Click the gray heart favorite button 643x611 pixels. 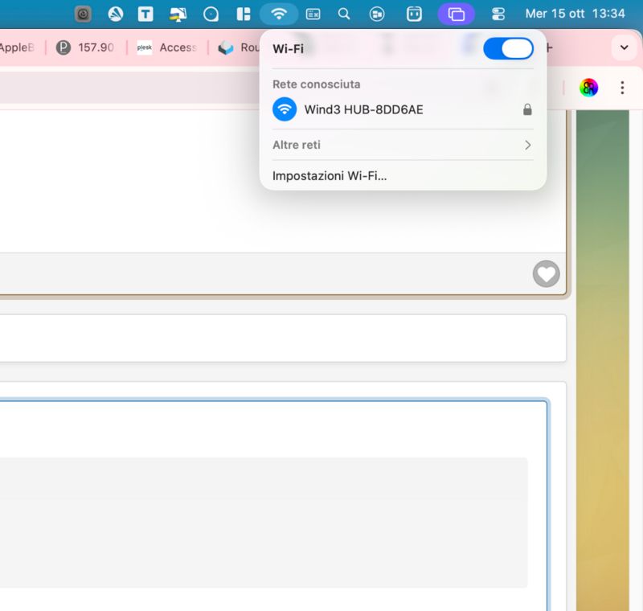(547, 274)
